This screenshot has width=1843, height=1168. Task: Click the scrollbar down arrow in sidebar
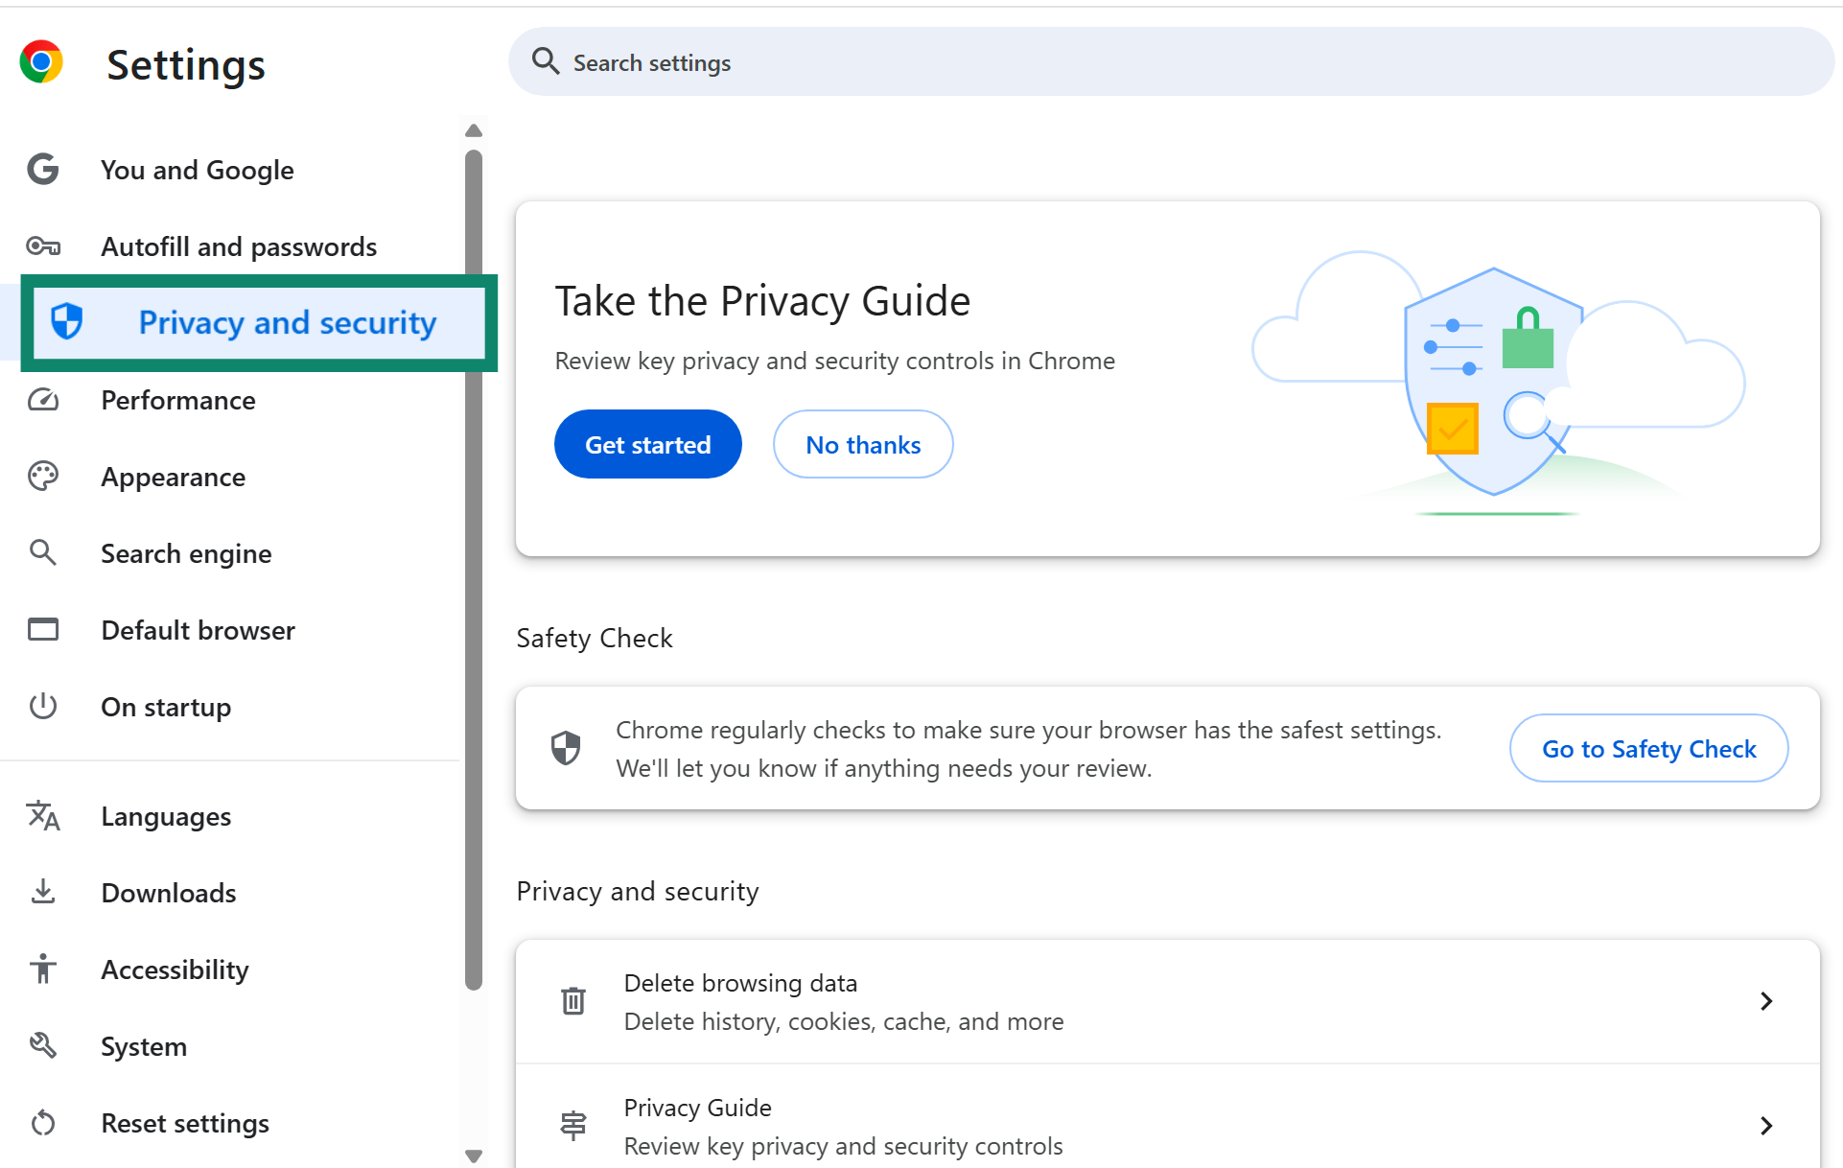(x=474, y=1156)
